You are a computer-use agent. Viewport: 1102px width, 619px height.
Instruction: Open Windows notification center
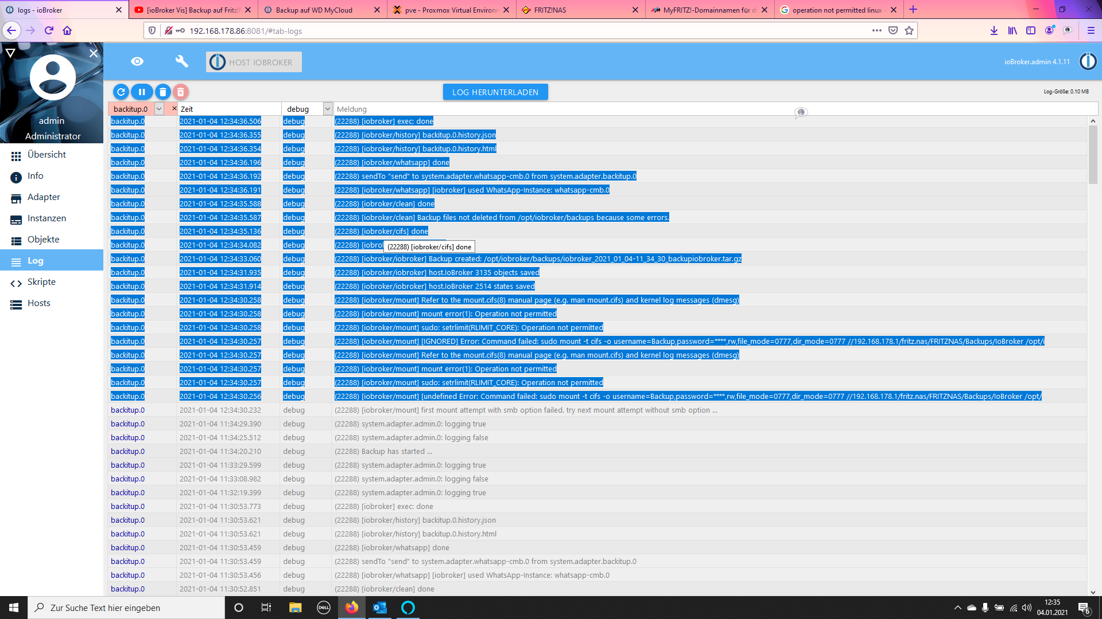pyautogui.click(x=1084, y=608)
